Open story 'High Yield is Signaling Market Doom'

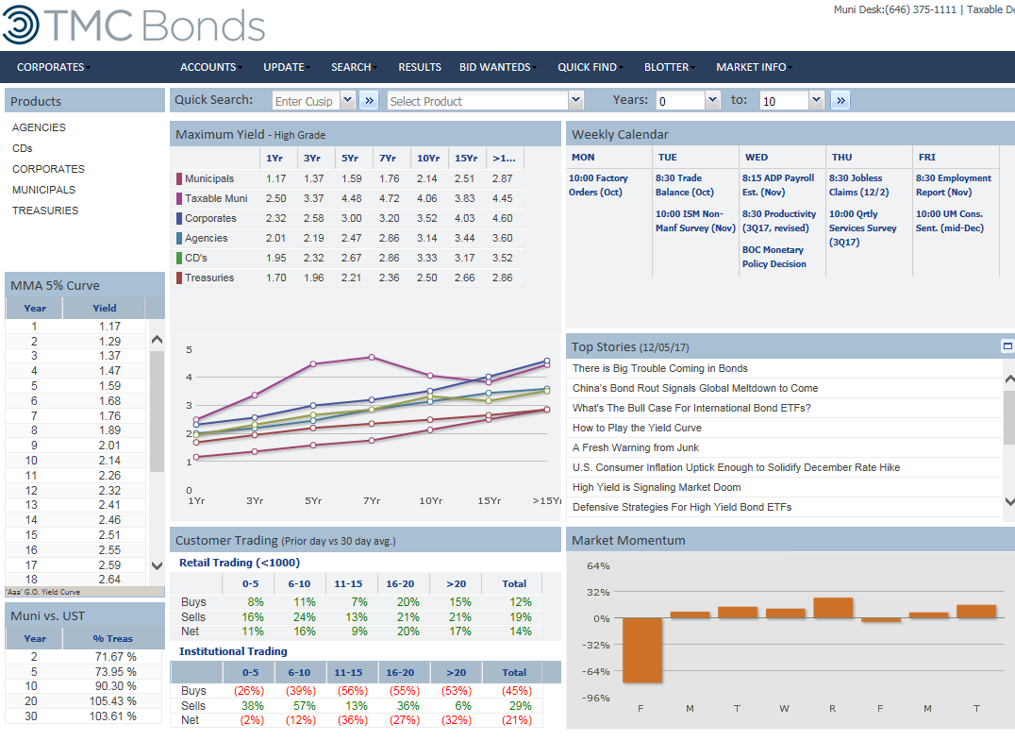pyautogui.click(x=657, y=487)
